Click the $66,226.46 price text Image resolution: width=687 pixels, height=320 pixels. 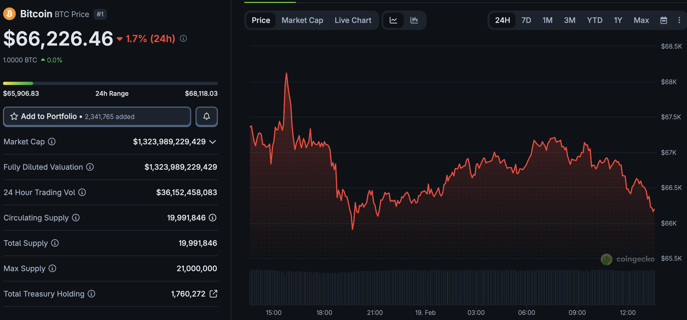coord(58,39)
